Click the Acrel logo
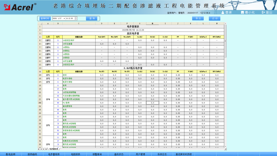Viewport: 277px width, 156px height. pos(20,7)
